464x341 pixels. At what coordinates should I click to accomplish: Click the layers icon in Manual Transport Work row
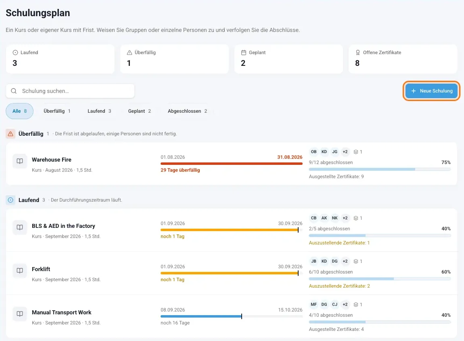(356, 305)
